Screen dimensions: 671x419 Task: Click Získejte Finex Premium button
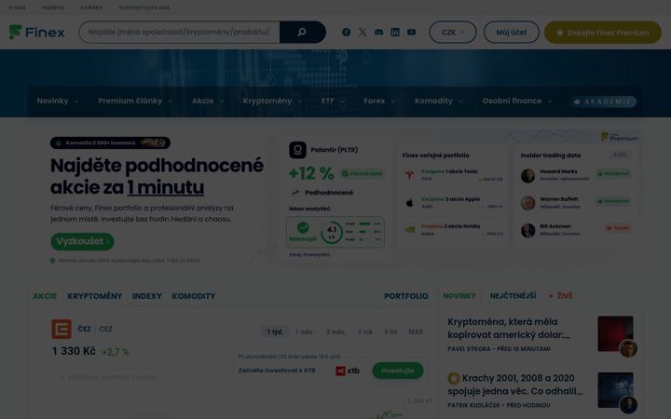(x=603, y=32)
